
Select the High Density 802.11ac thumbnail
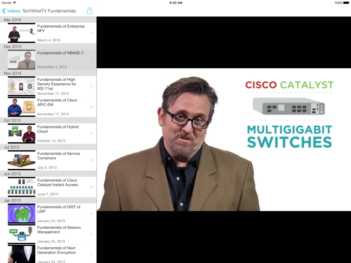click(21, 86)
